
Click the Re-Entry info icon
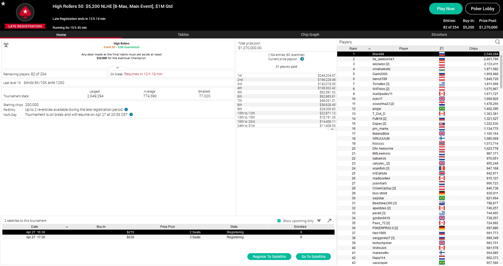point(126,110)
